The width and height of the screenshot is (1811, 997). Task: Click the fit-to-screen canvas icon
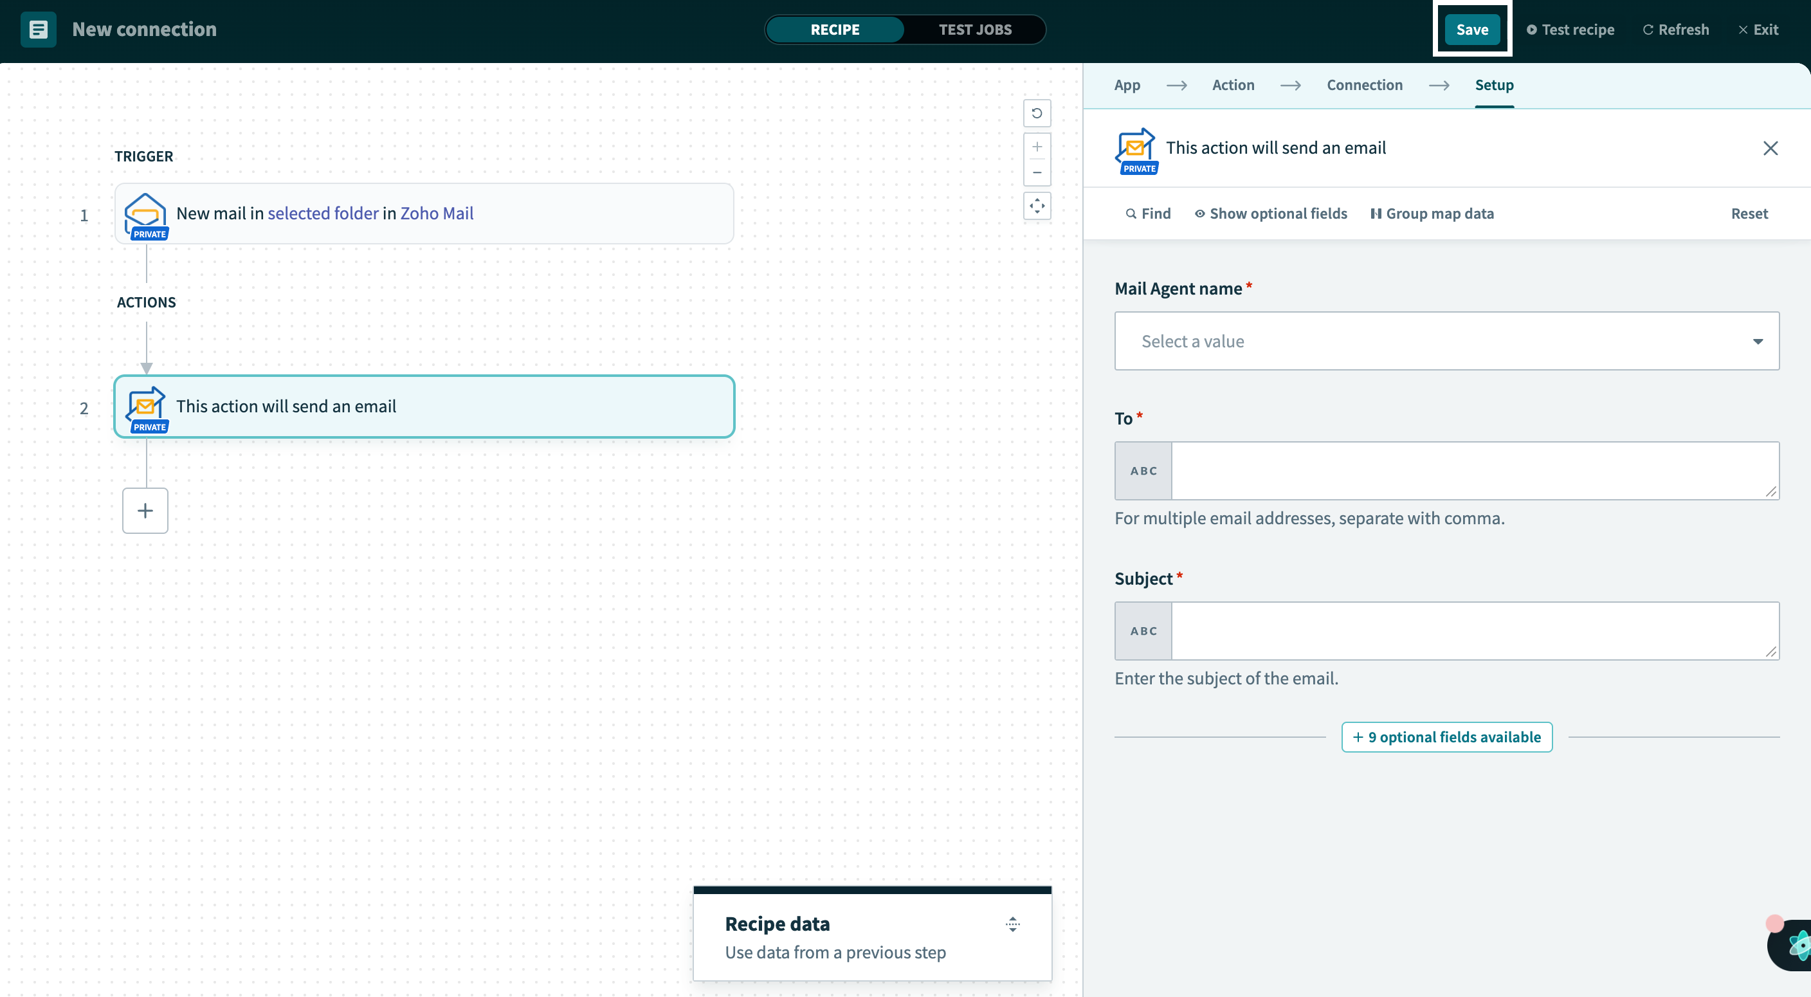click(1036, 206)
